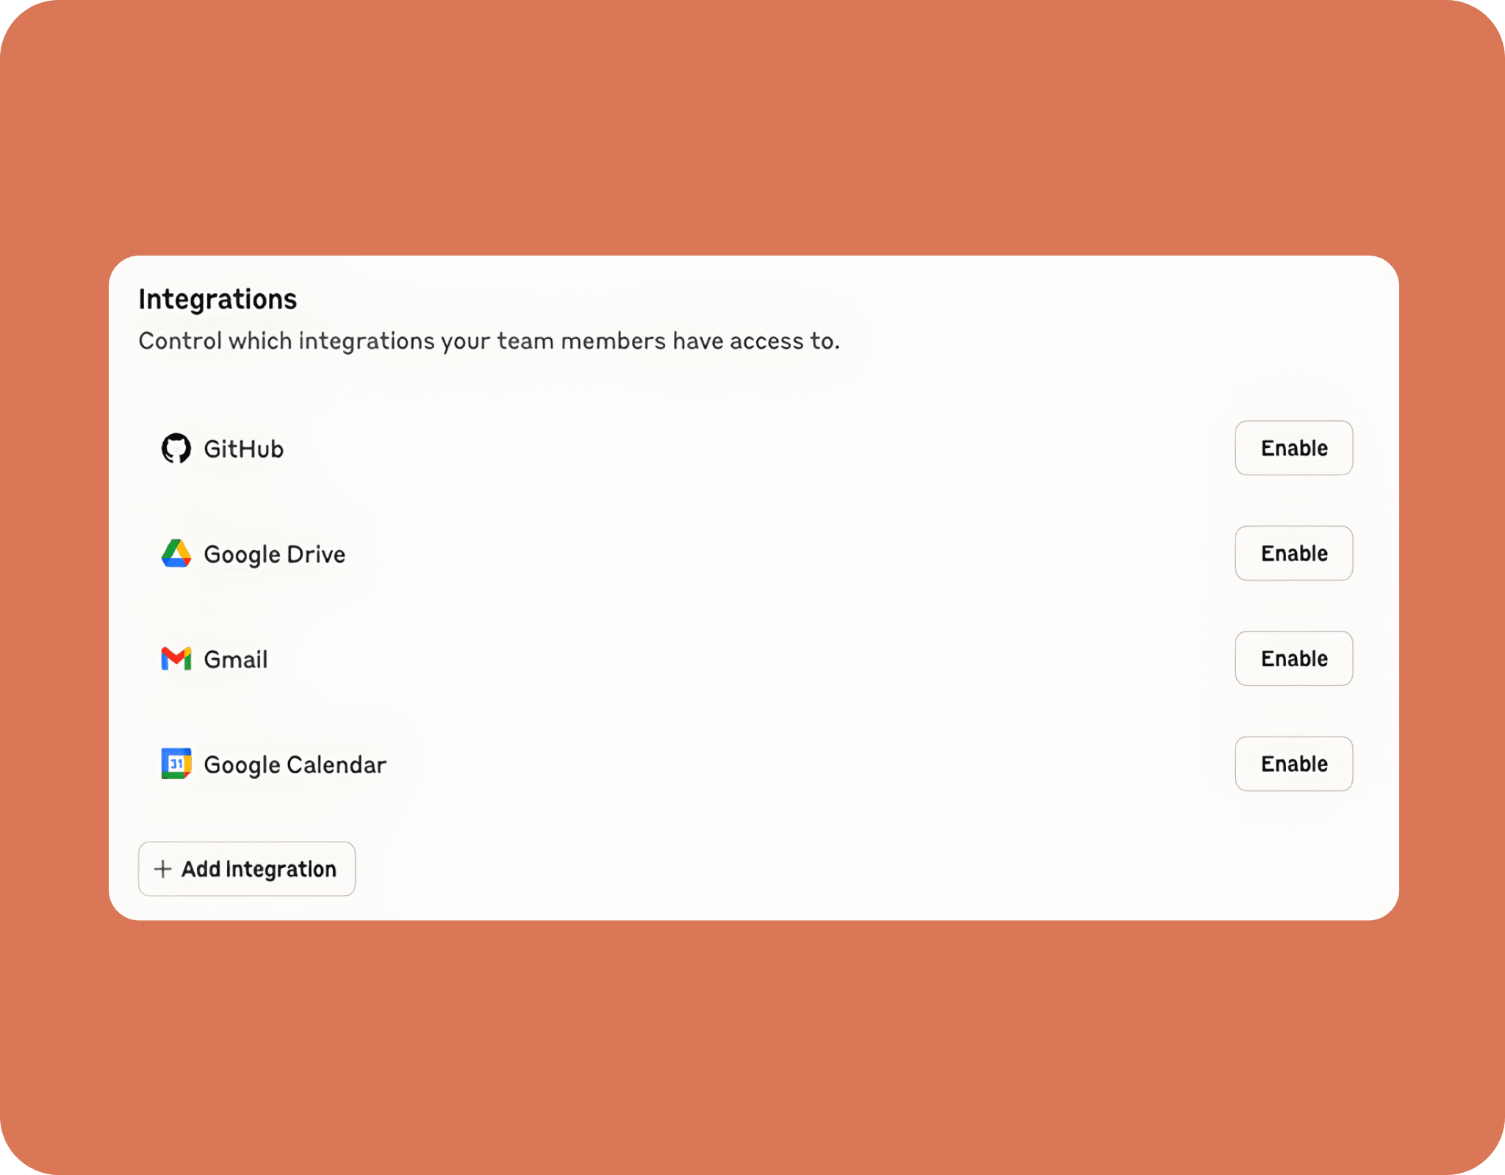Click the Google Calendar icon
1505x1175 pixels.
click(x=176, y=764)
